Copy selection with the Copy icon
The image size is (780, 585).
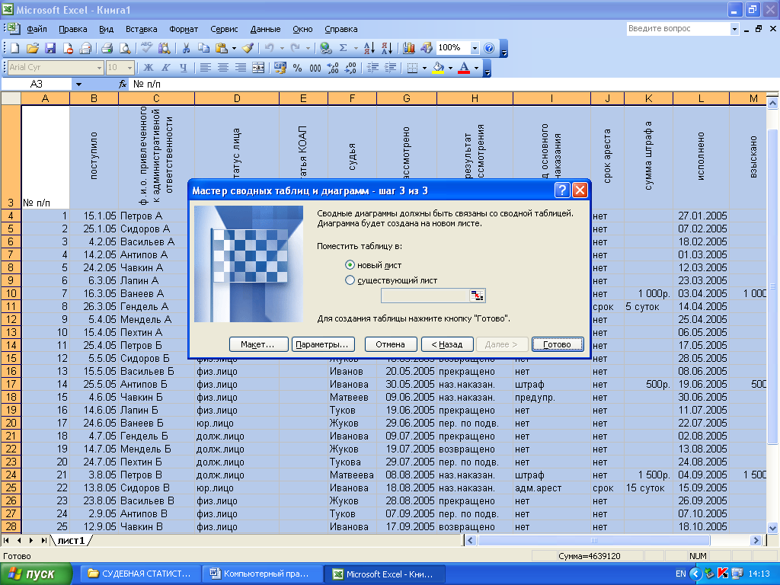click(x=203, y=48)
